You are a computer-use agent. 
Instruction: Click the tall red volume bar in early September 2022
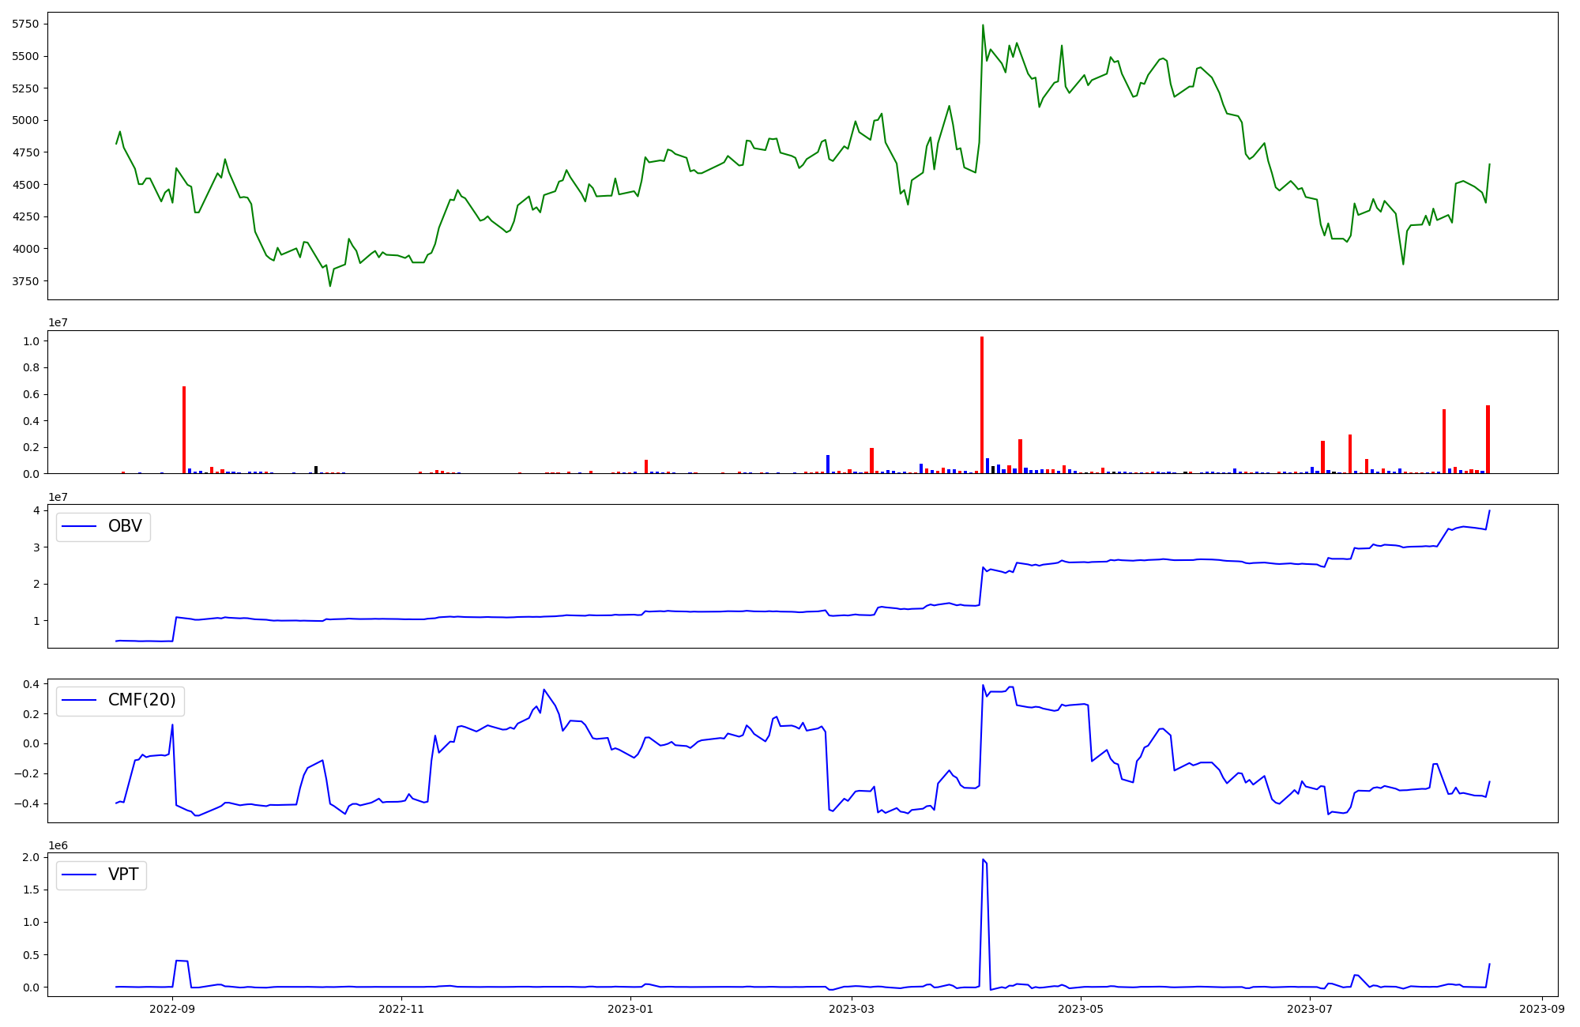tap(184, 431)
